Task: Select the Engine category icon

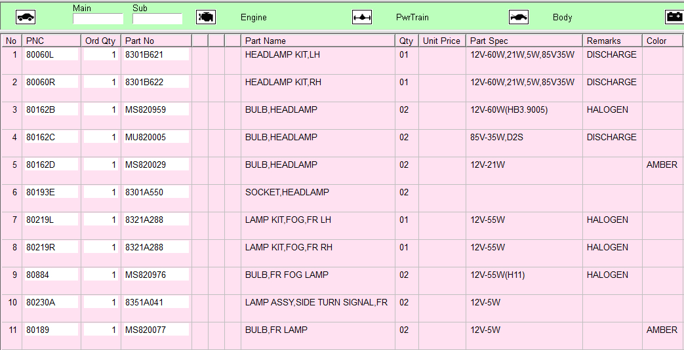Action: pyautogui.click(x=206, y=17)
